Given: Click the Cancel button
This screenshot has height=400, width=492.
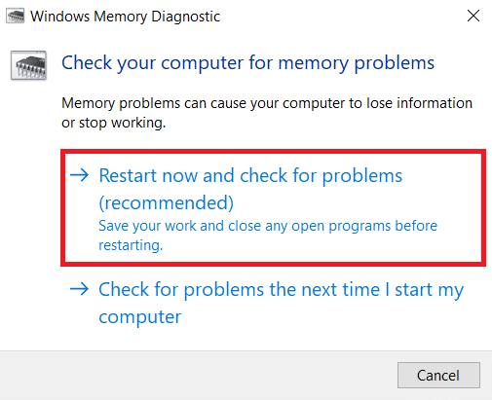Looking at the screenshot, I should [x=438, y=376].
